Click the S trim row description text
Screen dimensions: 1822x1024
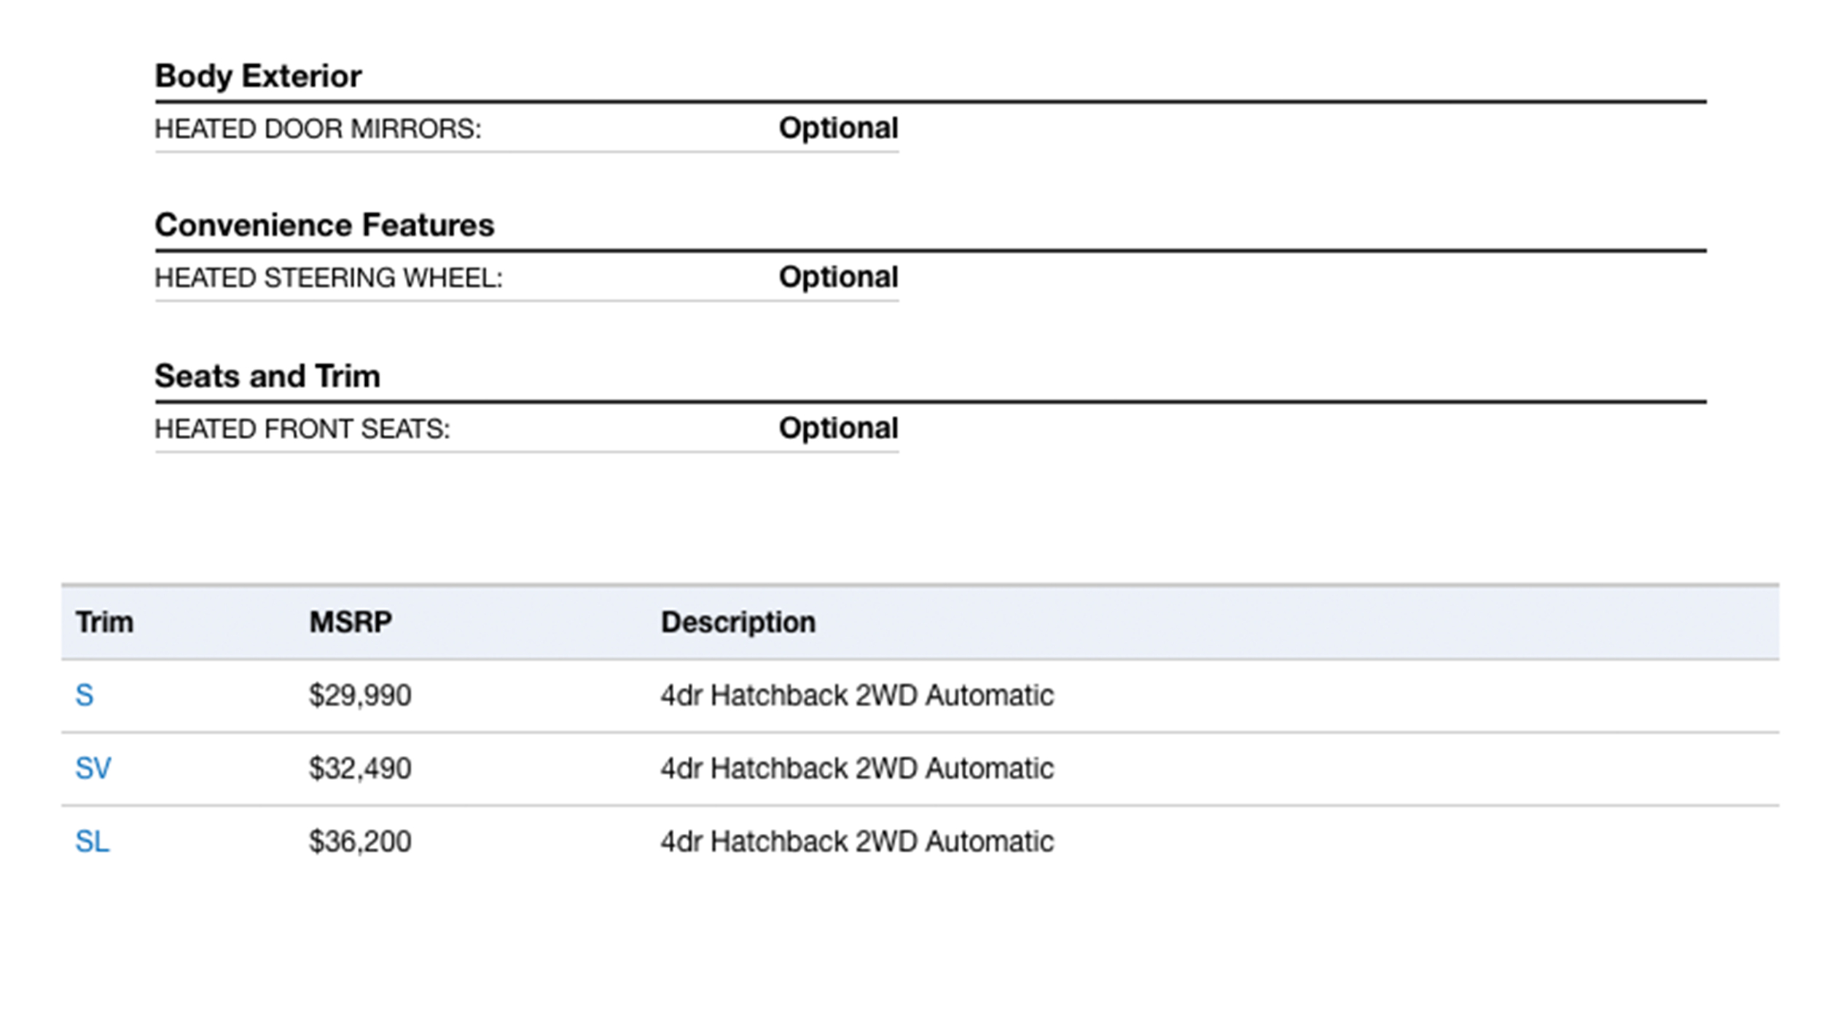tap(857, 696)
